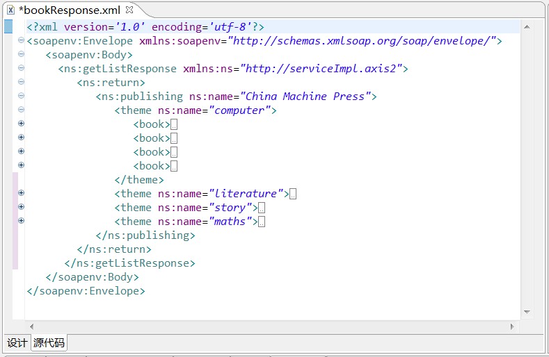The width and height of the screenshot is (549, 357).
Task: Click the closing </theme> tag
Action: (139, 180)
